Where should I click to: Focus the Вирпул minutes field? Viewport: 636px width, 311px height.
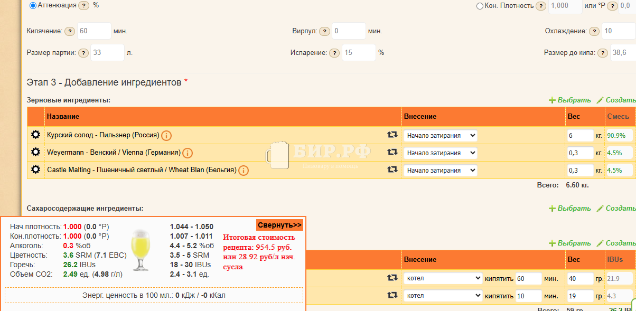pyautogui.click(x=349, y=31)
